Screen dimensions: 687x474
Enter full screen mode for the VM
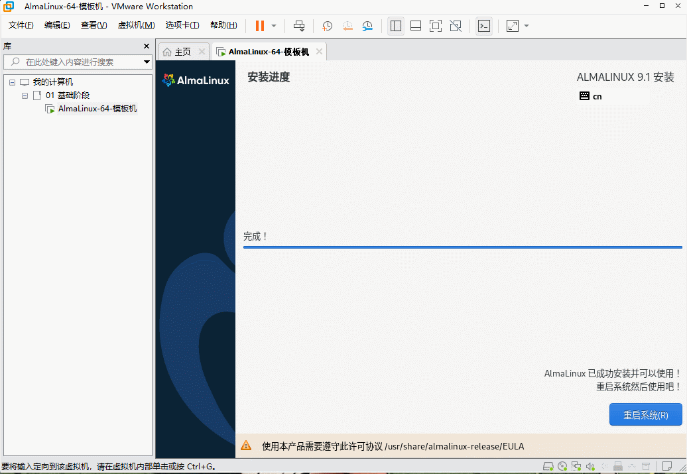click(435, 26)
